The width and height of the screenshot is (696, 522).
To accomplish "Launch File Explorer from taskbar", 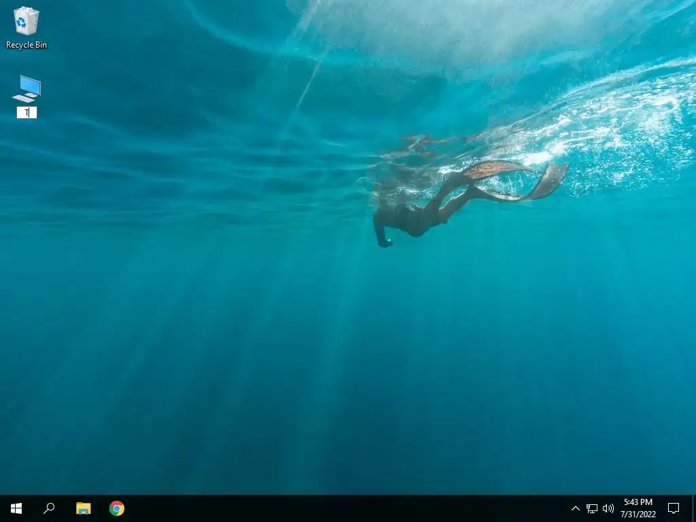I will 83,508.
